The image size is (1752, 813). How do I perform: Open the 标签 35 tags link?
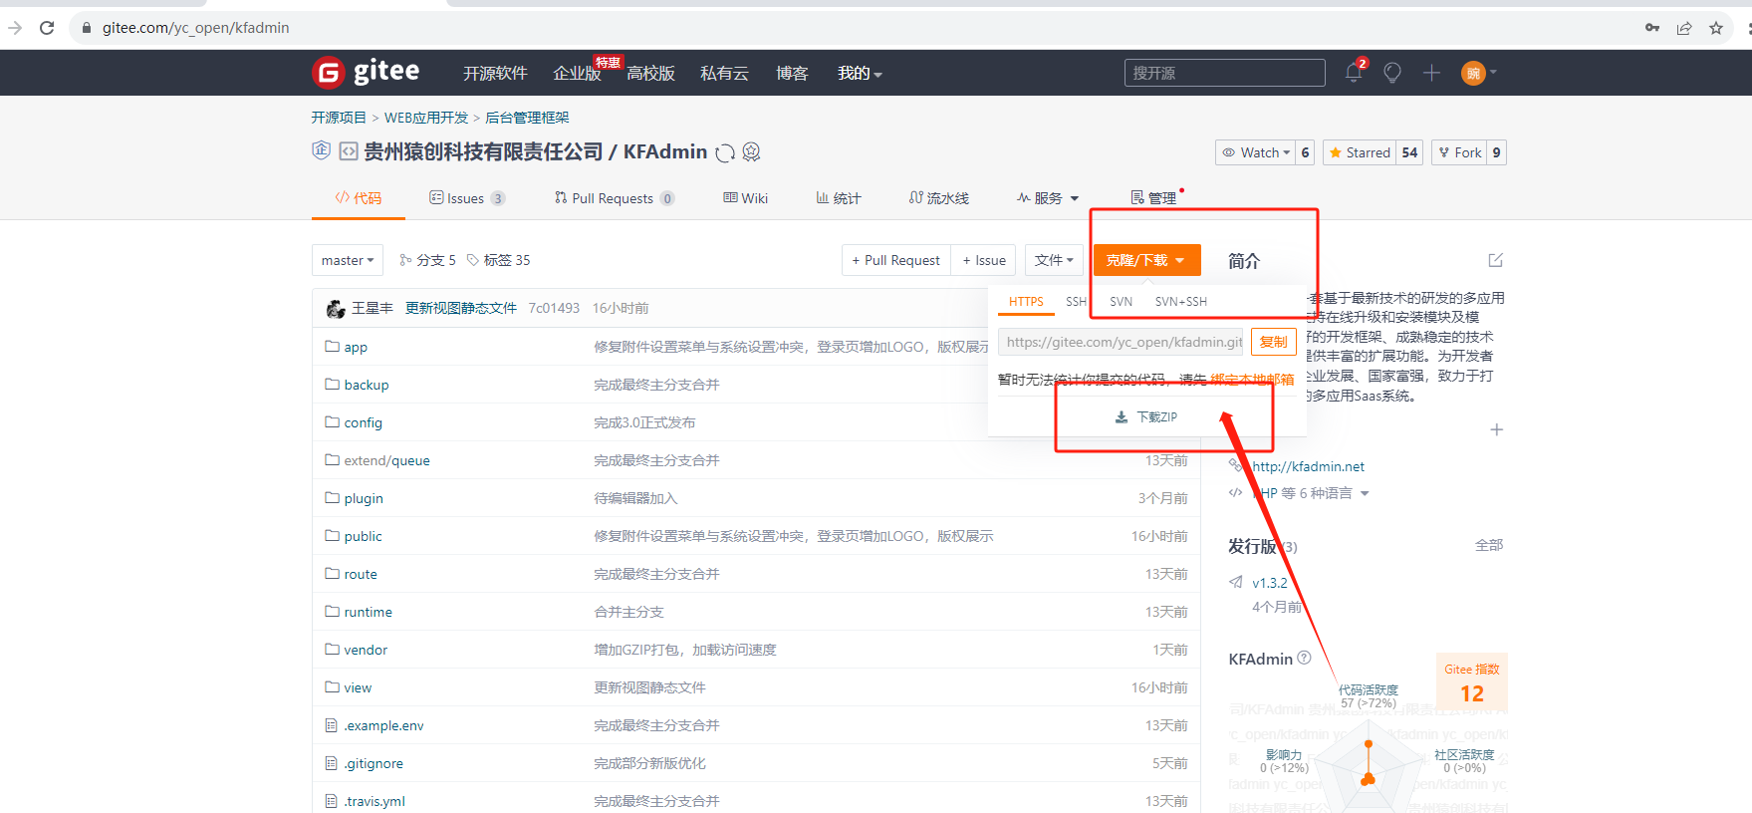click(498, 260)
